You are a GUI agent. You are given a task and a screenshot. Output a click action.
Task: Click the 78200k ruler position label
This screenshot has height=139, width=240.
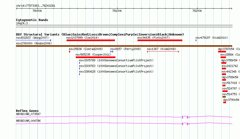[x=197, y=11]
